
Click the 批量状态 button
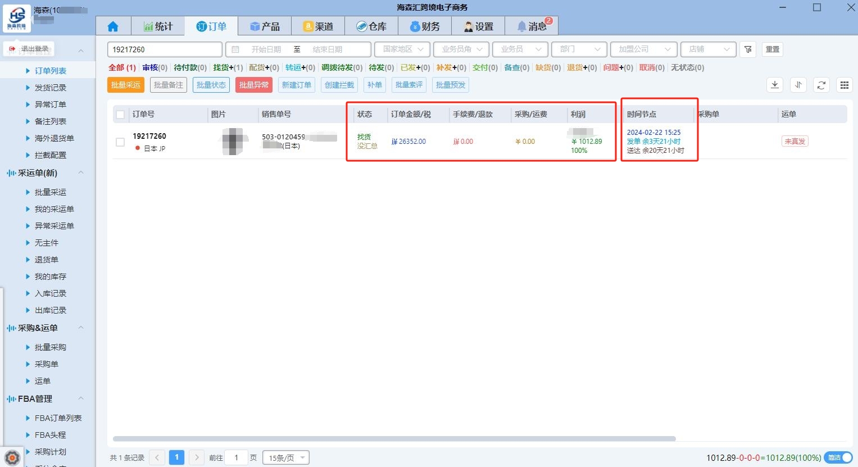click(211, 85)
